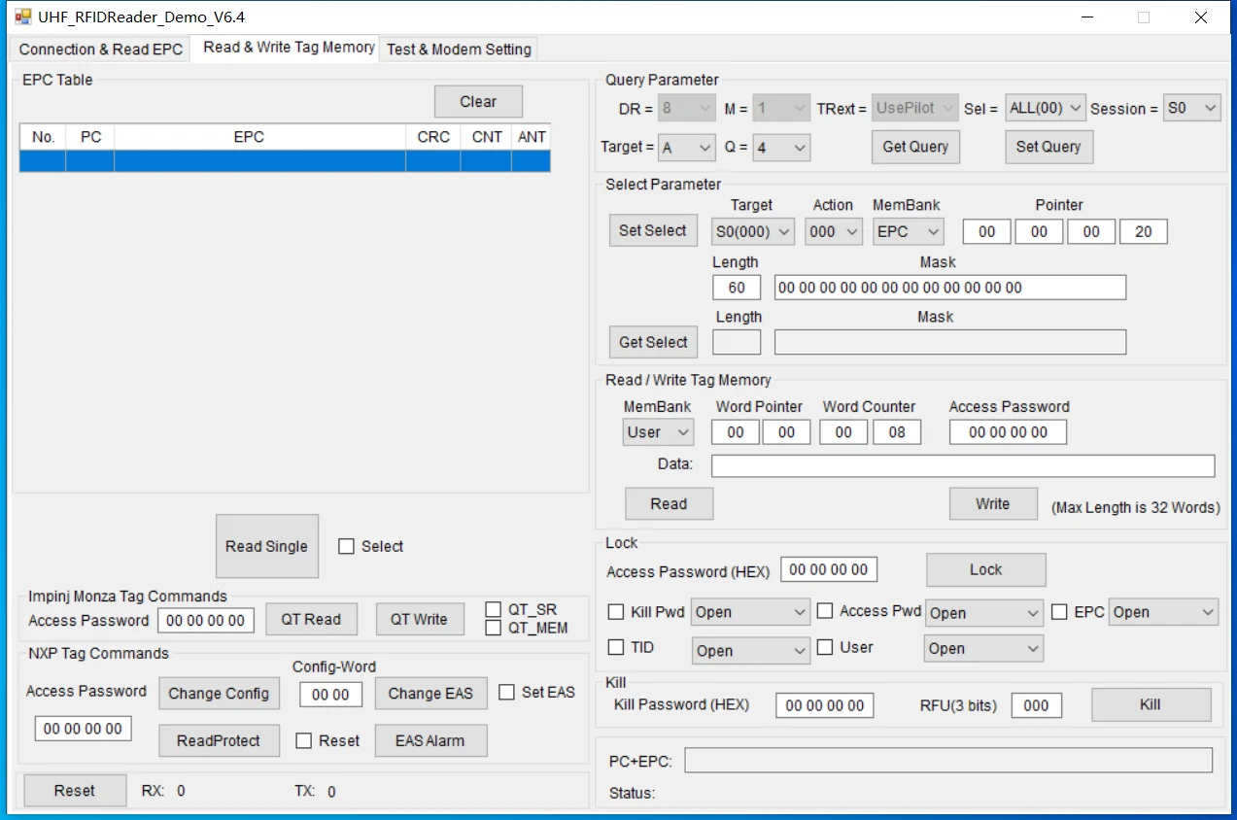Click the Data input field
Viewport: 1237px width, 820px height.
[962, 466]
